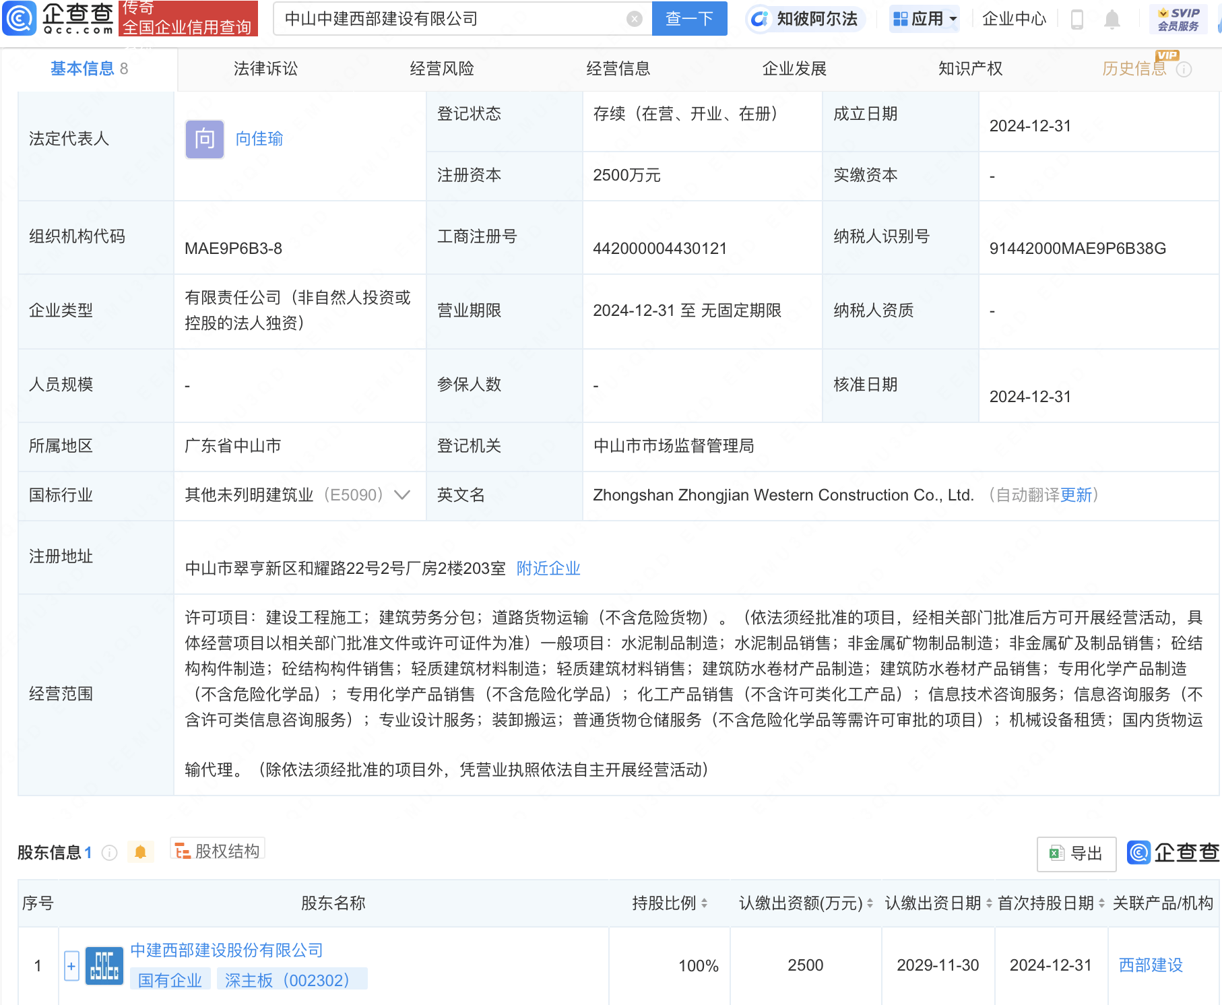This screenshot has width=1222, height=1005.
Task: Click the 向 avatar of legal representative
Action: (205, 139)
